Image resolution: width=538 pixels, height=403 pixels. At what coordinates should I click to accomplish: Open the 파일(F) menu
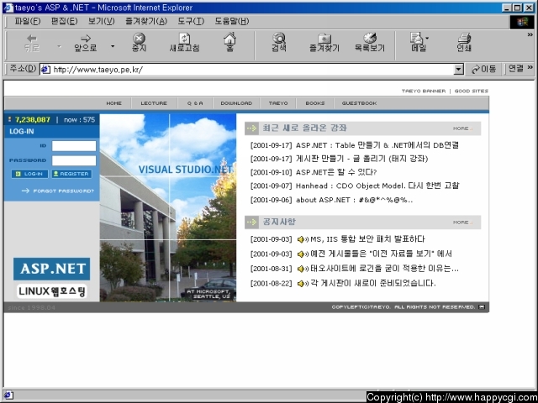(x=28, y=21)
